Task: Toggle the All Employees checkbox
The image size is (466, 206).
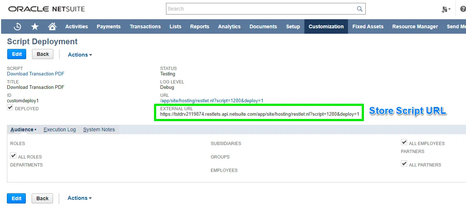Action: pos(404,142)
